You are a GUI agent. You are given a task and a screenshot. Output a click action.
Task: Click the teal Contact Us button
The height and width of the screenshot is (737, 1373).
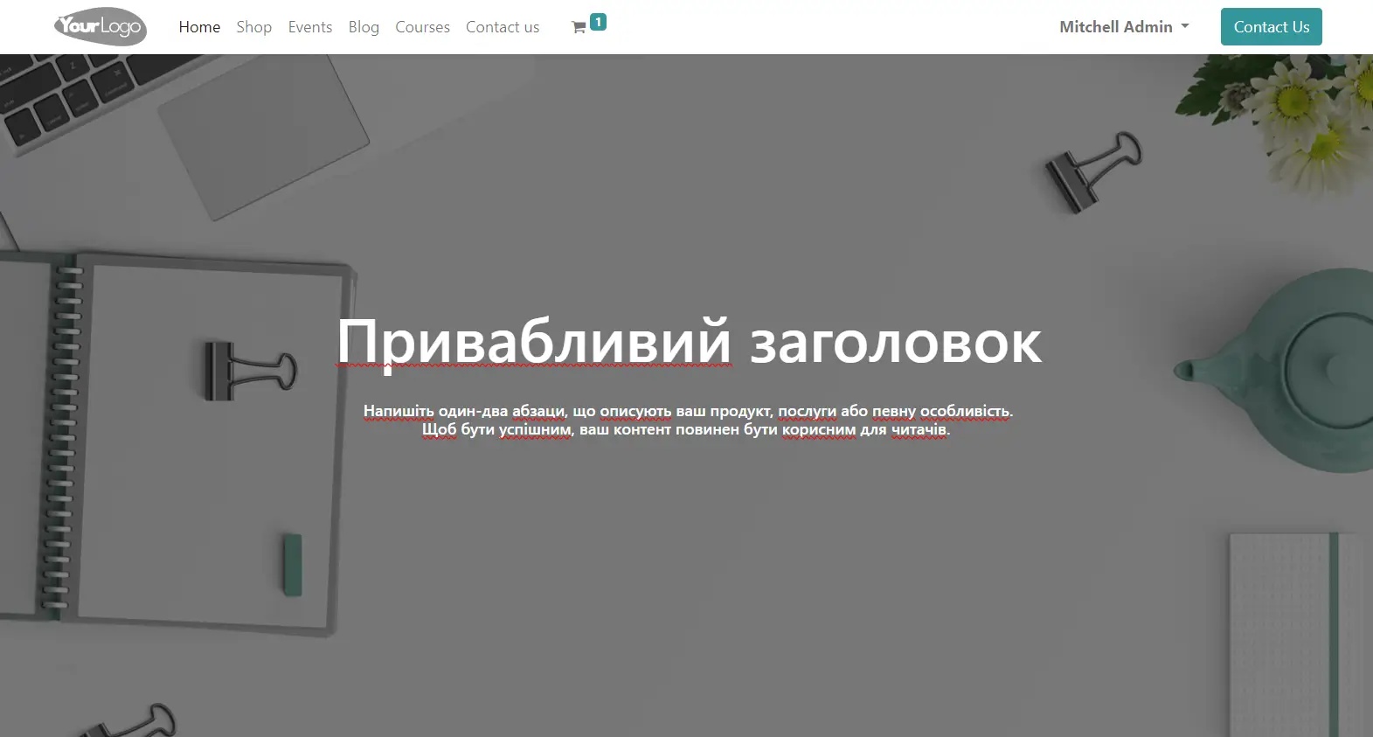[1272, 27]
